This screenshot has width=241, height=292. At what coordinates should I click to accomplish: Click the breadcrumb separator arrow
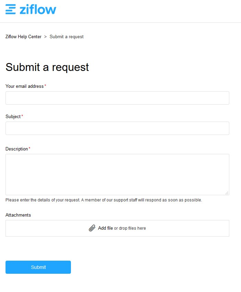click(45, 37)
